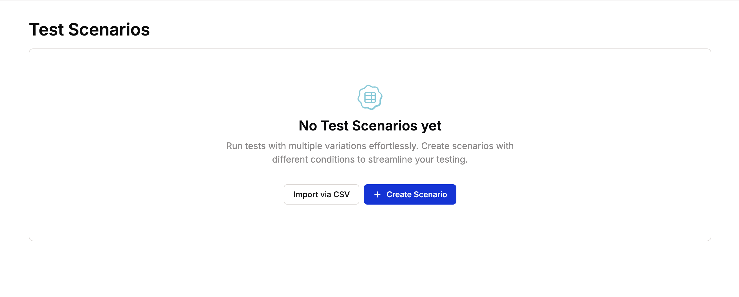Screen dimensions: 739x297
Task: Click 'Create scenarios with' in the description
Action: coord(467,146)
